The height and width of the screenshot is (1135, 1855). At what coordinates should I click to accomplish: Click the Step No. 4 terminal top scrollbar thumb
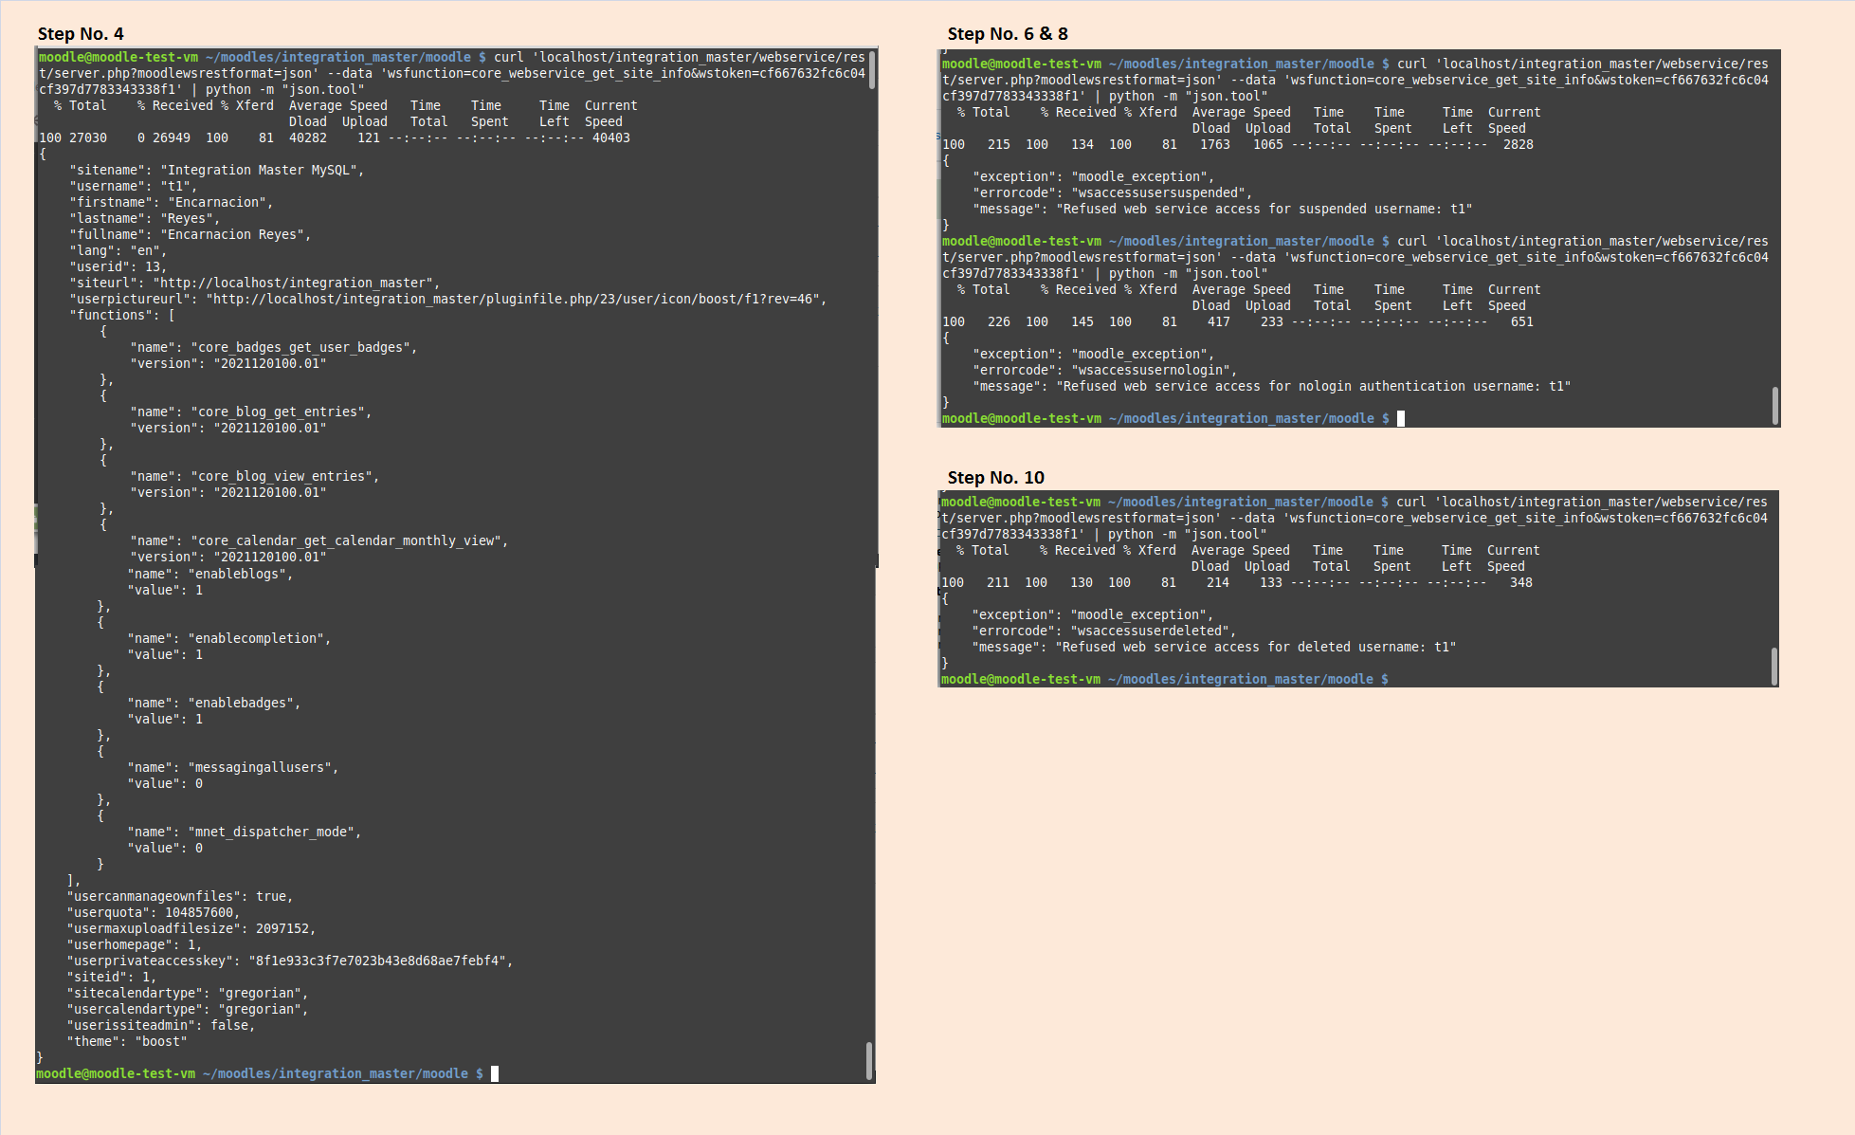(x=872, y=69)
